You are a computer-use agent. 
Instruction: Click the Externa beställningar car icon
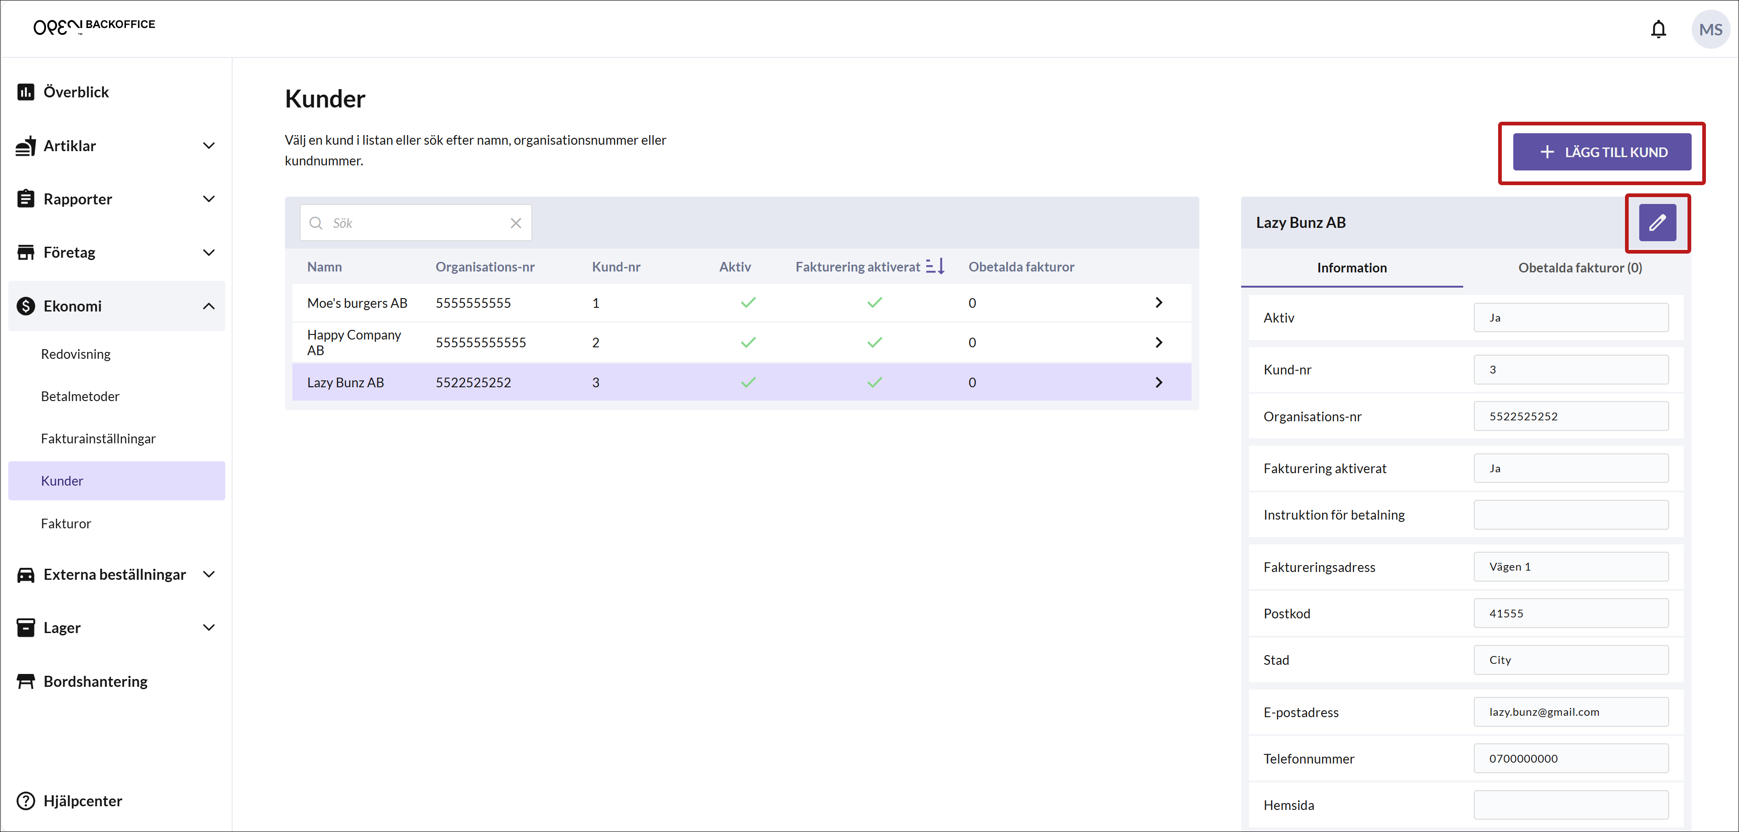point(26,574)
